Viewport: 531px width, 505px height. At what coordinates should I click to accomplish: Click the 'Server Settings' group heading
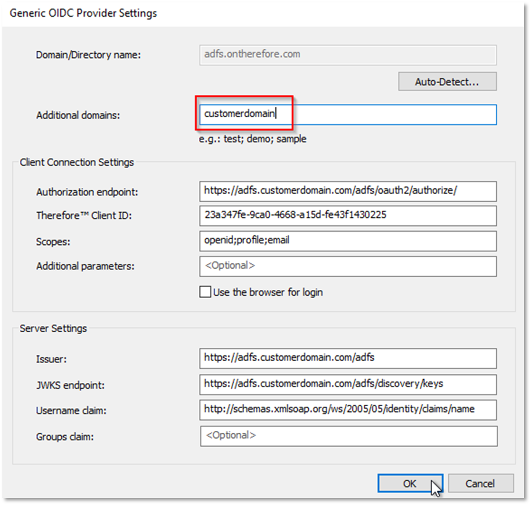[x=53, y=328]
